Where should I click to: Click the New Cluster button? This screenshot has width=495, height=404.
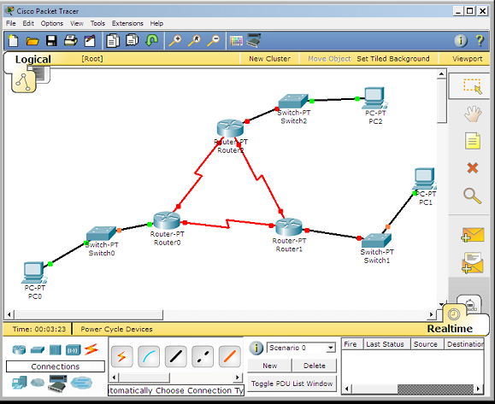(269, 59)
